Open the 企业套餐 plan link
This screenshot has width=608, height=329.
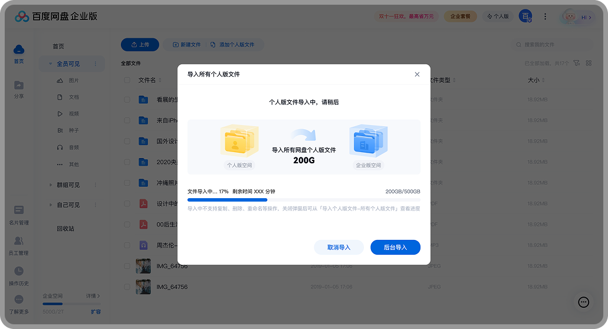(460, 17)
